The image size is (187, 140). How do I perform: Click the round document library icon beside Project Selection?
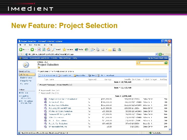tap(26, 65)
